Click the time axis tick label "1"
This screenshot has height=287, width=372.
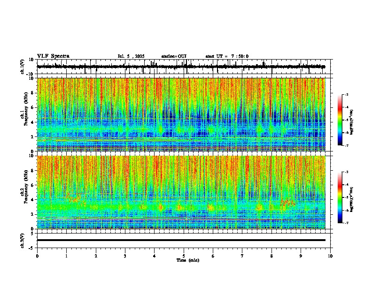66,256
